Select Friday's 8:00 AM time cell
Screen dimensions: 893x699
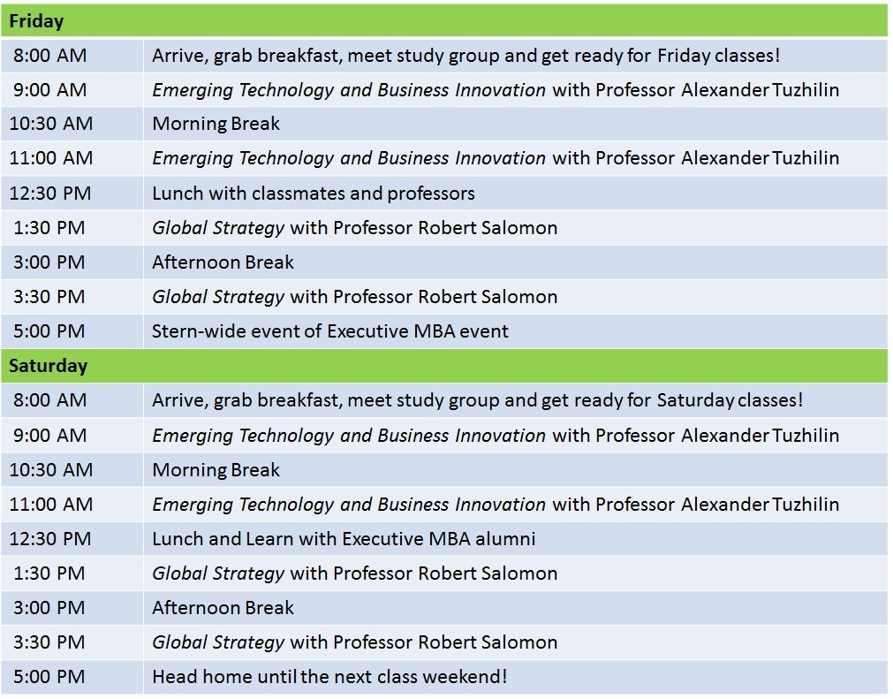pos(50,56)
